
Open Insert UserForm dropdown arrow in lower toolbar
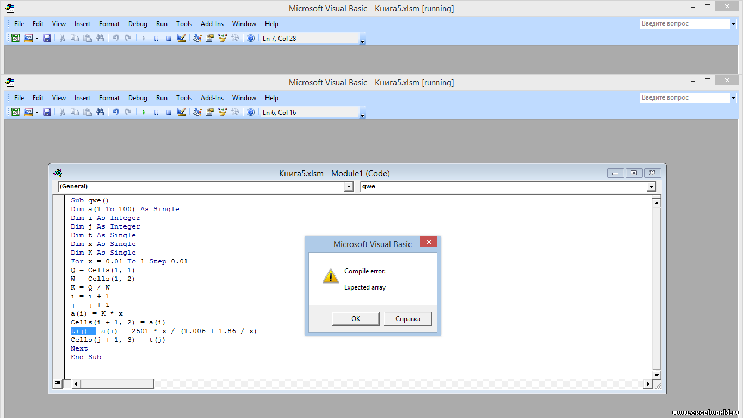point(37,113)
